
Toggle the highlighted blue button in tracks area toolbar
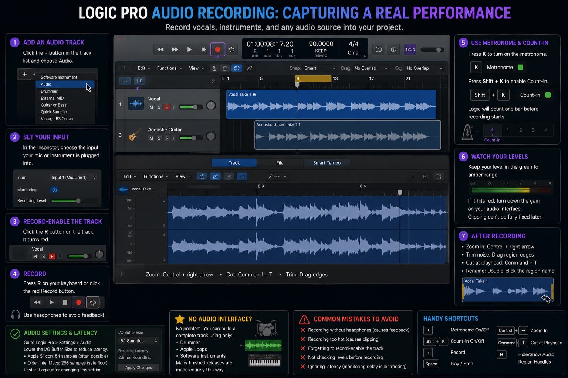coord(237,68)
